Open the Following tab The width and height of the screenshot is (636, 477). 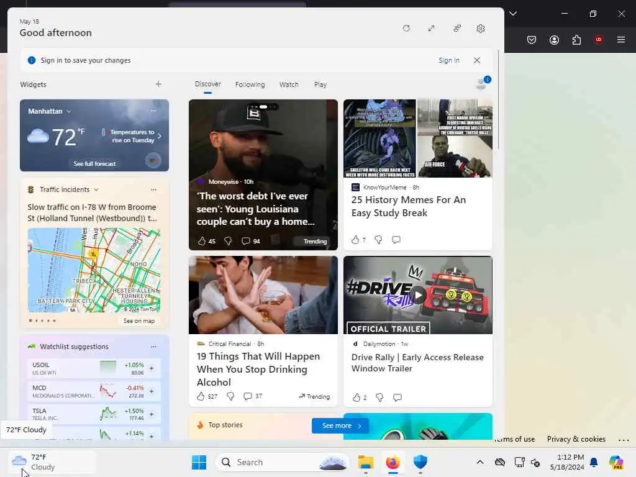[x=250, y=84]
